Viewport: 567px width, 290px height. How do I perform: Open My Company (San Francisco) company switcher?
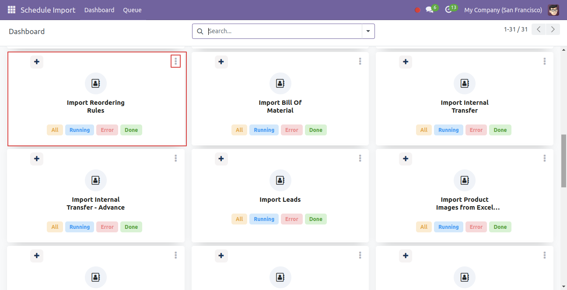[x=503, y=10]
